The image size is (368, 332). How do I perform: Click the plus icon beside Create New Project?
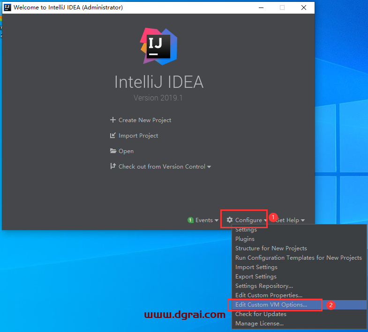[x=113, y=120]
